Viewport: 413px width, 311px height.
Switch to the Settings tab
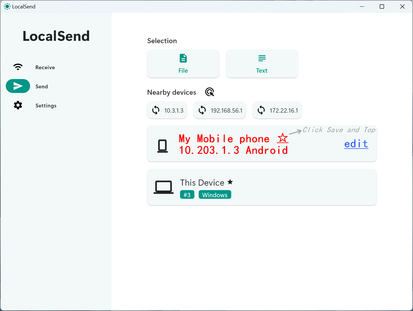(46, 105)
